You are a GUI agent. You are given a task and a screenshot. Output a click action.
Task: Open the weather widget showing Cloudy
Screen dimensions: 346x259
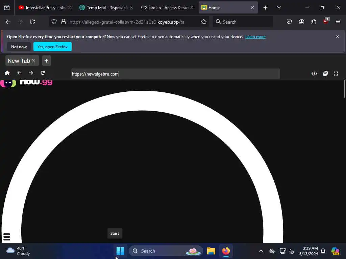[x=18, y=251]
